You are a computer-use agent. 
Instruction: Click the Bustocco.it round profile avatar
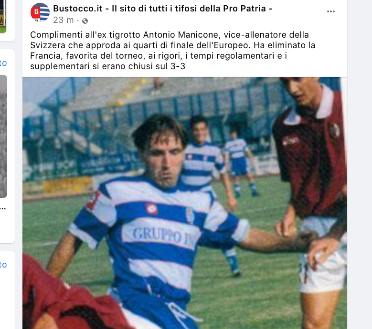(x=40, y=13)
